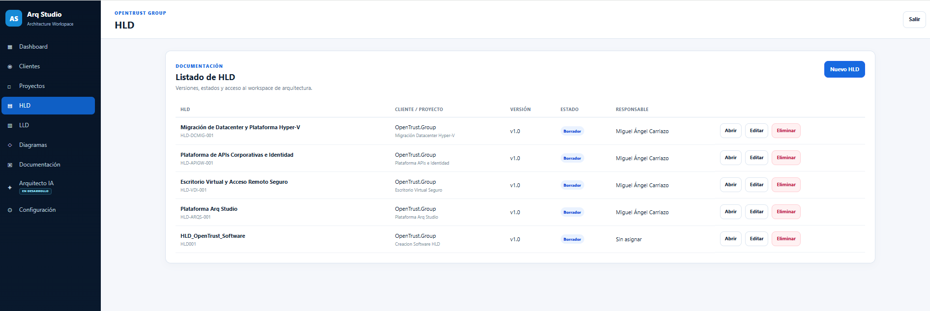Screen dimensions: 930x311
Task: Delete the Plataforma de APIs Corporativas HLD
Action: (x=786, y=158)
